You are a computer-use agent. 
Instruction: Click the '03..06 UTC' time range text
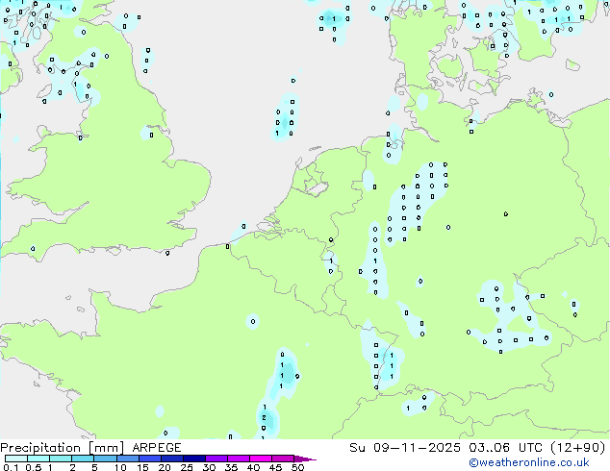coord(505,448)
